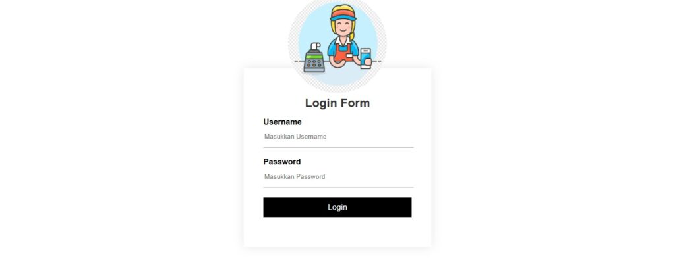This screenshot has height=269, width=675.
Task: Click the underline beneath the username field
Action: click(338, 147)
